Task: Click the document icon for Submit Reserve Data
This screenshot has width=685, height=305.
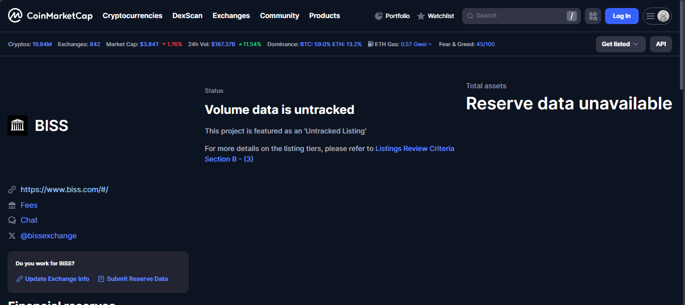Action: (101, 279)
